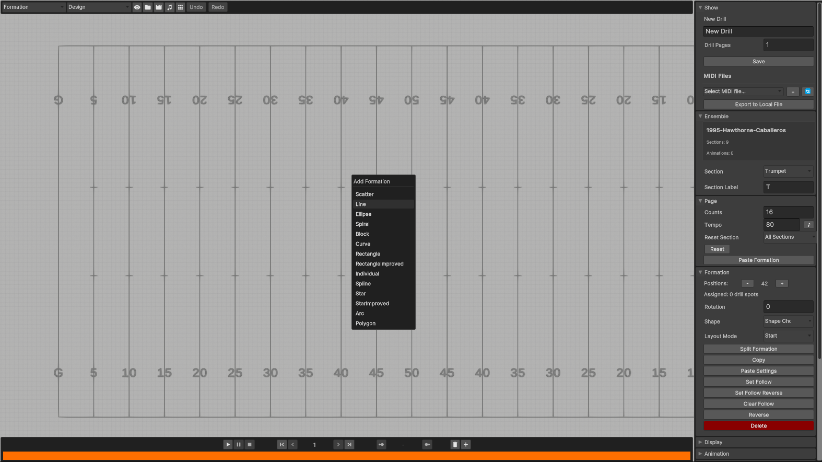The height and width of the screenshot is (462, 822).
Task: Open the Trumpet section dropdown
Action: tap(788, 171)
